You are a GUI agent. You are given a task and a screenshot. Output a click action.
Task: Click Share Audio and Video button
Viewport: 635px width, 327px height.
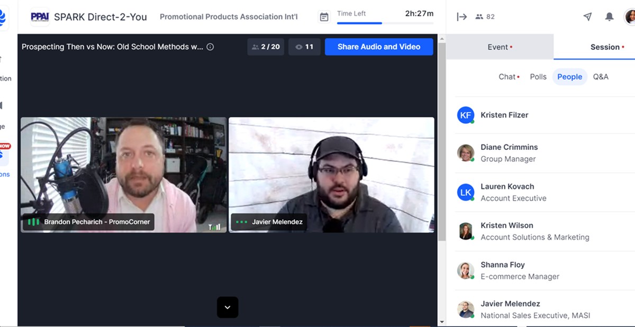coord(379,47)
